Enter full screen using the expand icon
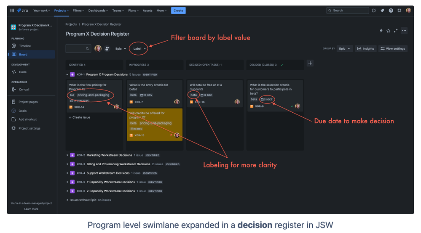 (396, 31)
